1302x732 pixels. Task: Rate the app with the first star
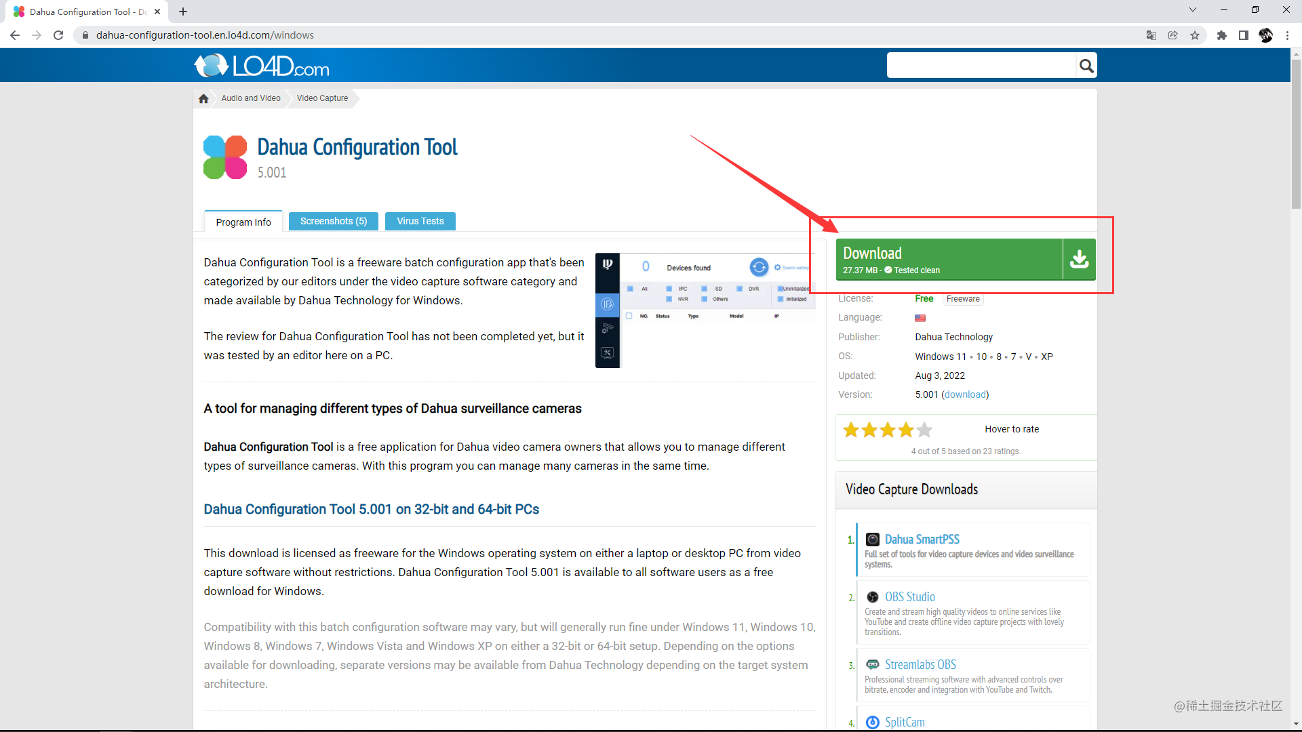click(851, 430)
